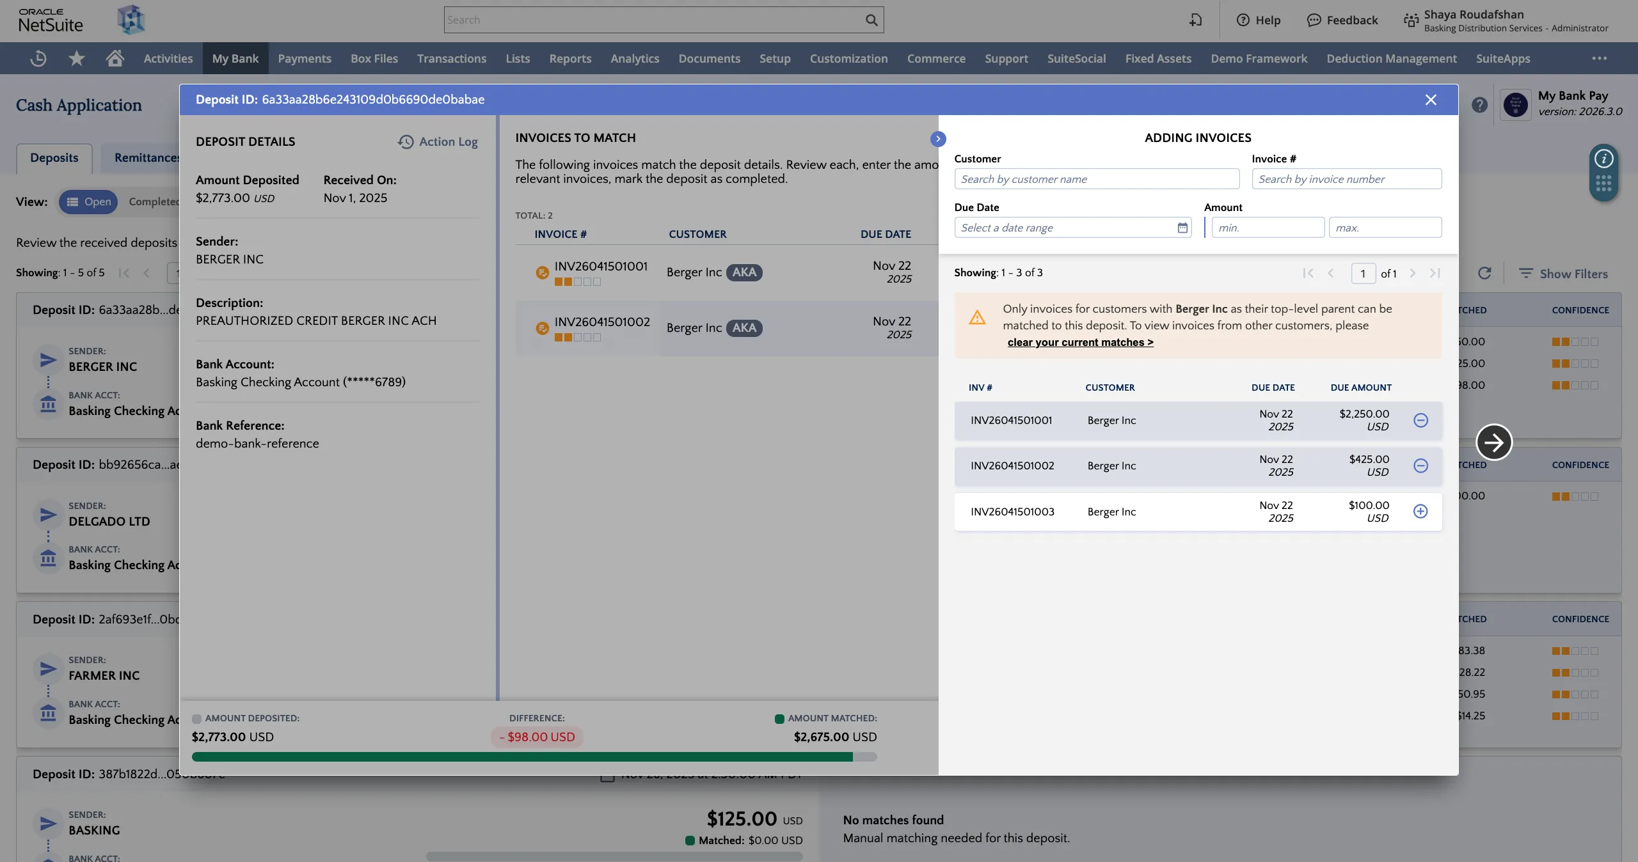Open the Setup menu
The image size is (1638, 862).
pyautogui.click(x=775, y=58)
